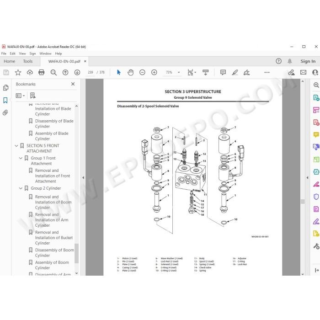Add document to starred favorites

[18, 72]
